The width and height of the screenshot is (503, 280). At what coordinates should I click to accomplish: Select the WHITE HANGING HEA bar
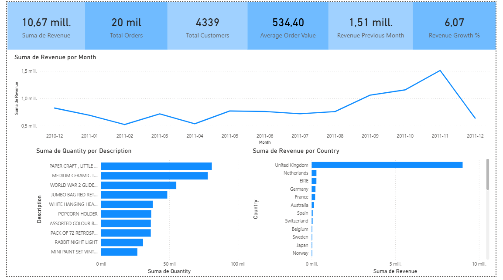coord(127,204)
